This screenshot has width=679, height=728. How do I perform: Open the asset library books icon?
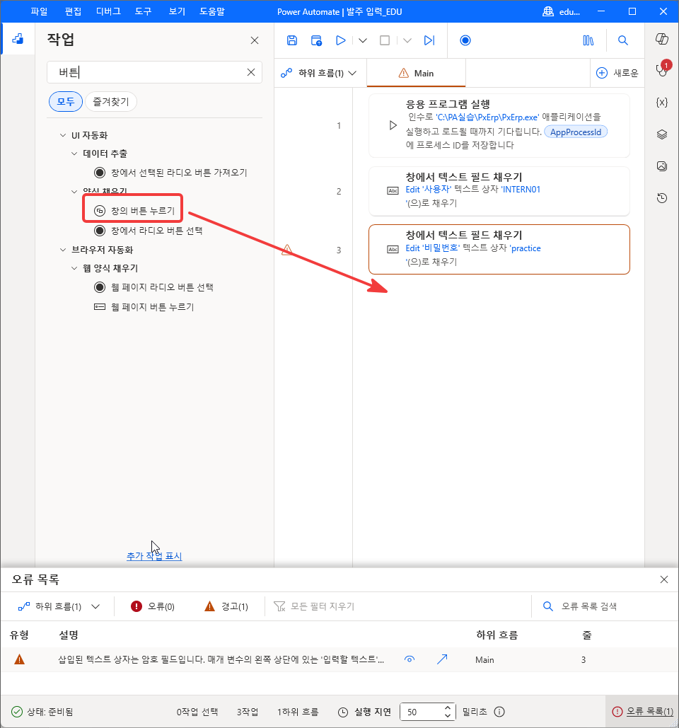tap(588, 40)
